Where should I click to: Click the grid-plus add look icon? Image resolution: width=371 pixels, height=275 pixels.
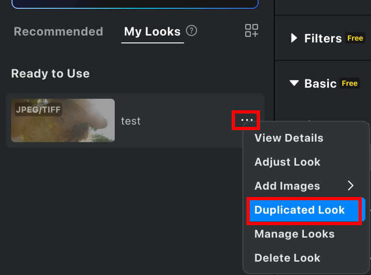(252, 30)
